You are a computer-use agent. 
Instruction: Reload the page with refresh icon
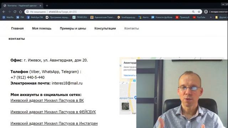click(x=15, y=12)
